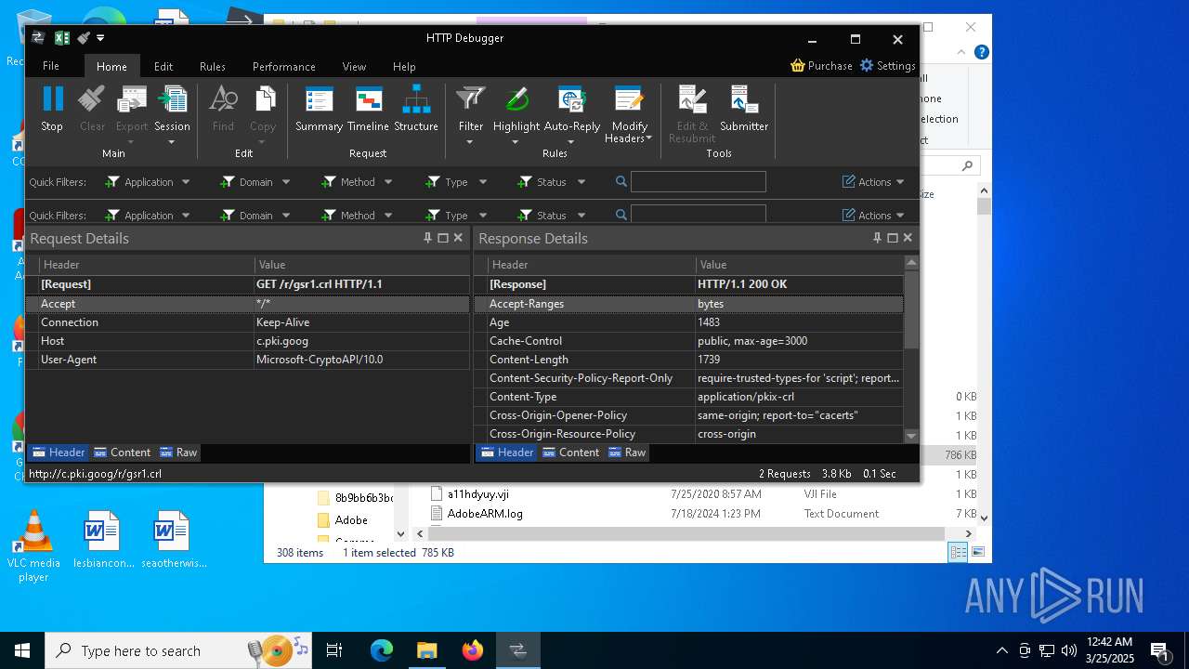
Task: Click the Find icon
Action: 223,99
